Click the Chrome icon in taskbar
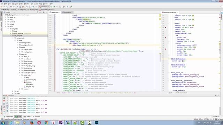 [x=46, y=123]
